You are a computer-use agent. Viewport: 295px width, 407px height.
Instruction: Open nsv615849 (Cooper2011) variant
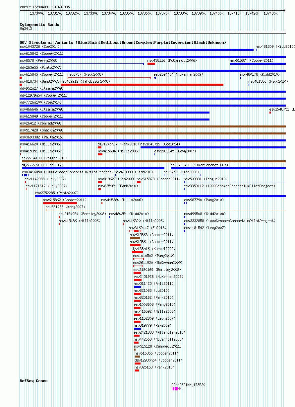42,116
